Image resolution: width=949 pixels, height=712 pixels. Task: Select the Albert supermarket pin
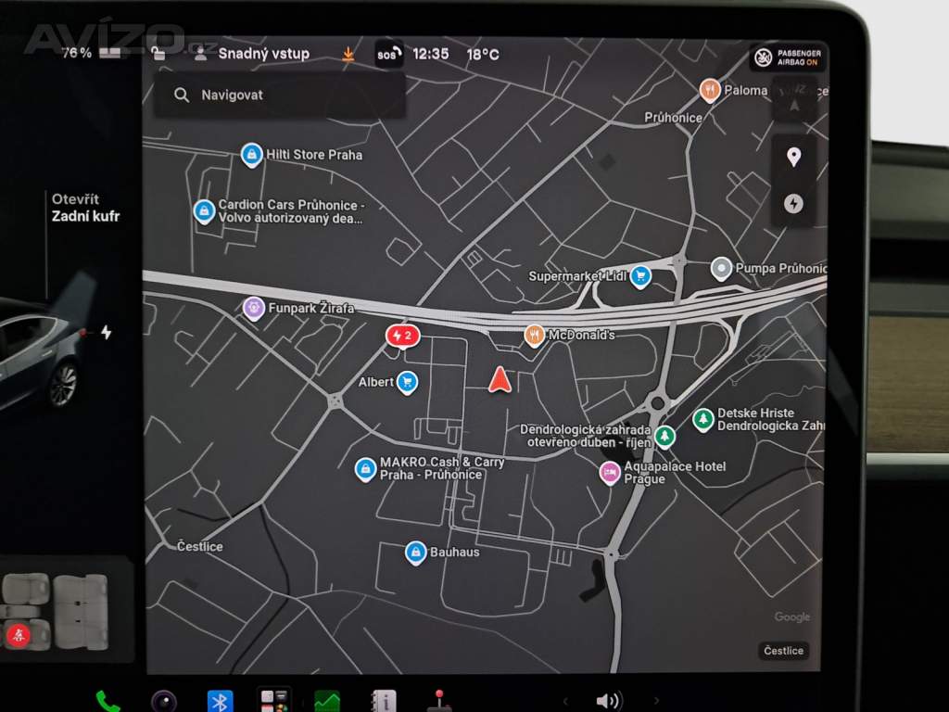tap(408, 383)
